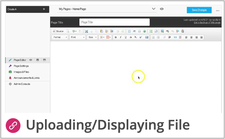Toggle page preview eye icon beside page selector
The image size is (225, 139).
click(x=162, y=9)
